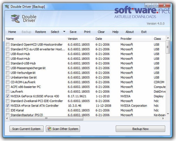Click the horizontal scrollbar thumb
Viewport: 176px width, 141px height.
click(x=46, y=118)
